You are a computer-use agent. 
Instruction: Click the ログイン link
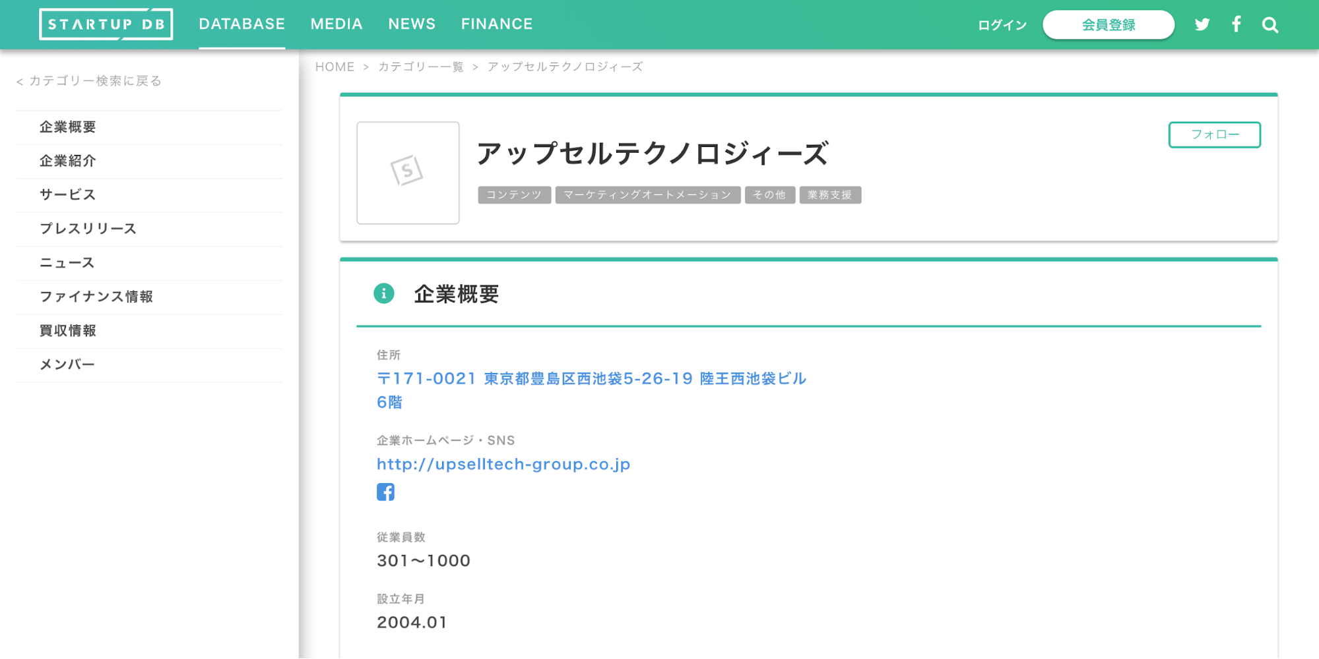coord(1002,25)
